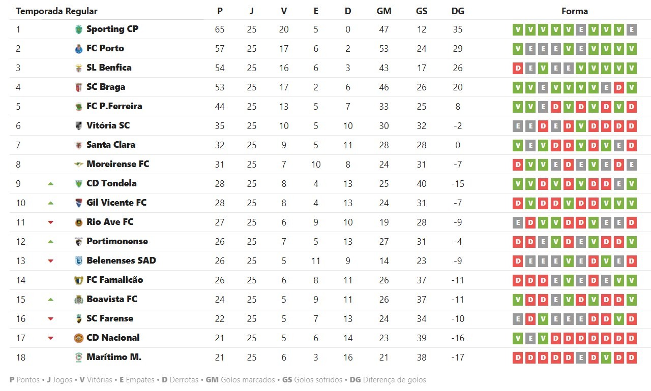Click the red down arrow beside SC Farense
The image size is (651, 391).
point(50,319)
